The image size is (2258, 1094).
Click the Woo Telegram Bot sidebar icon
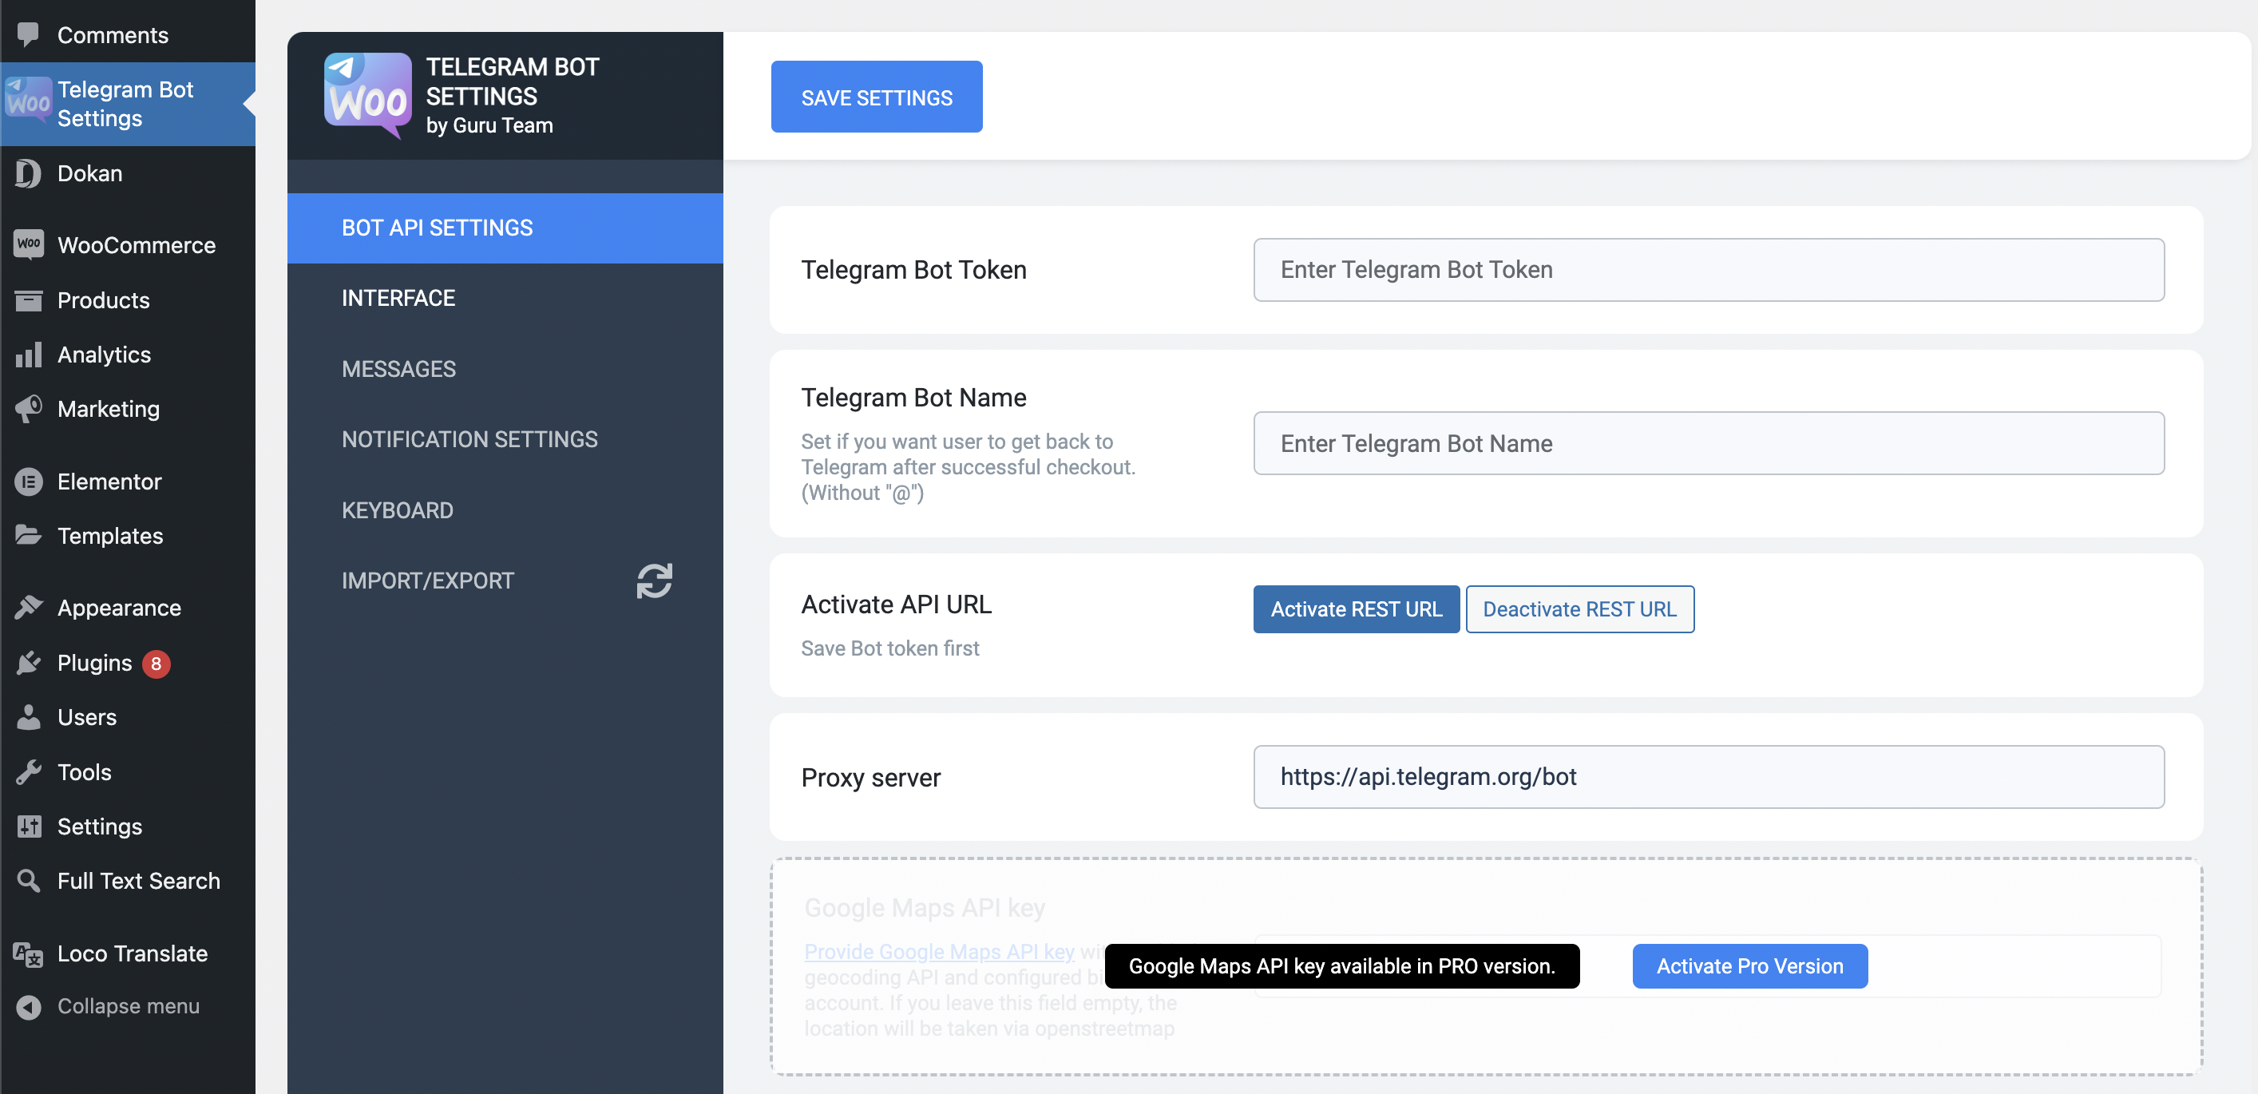pyautogui.click(x=28, y=101)
